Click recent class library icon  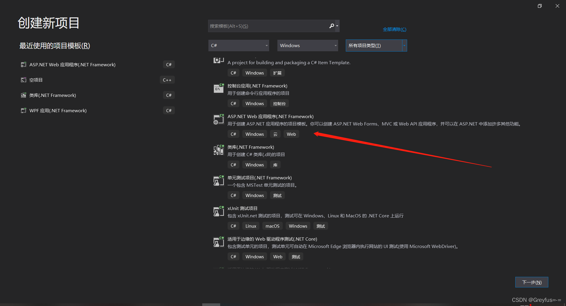pos(24,95)
